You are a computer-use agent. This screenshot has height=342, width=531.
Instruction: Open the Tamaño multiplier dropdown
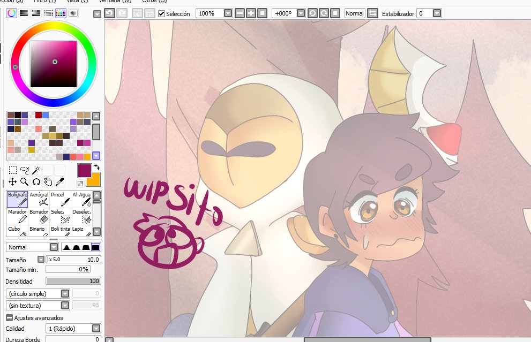pyautogui.click(x=41, y=260)
